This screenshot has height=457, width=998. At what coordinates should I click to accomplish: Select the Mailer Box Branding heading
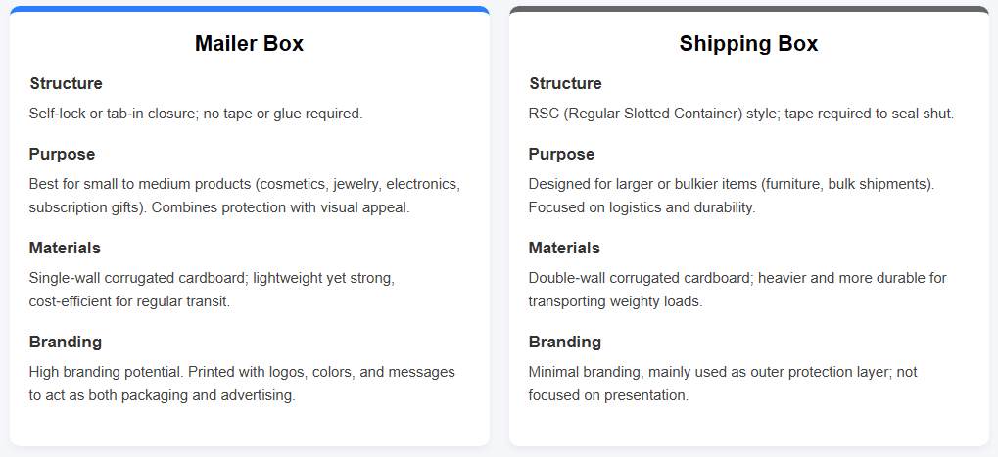66,343
